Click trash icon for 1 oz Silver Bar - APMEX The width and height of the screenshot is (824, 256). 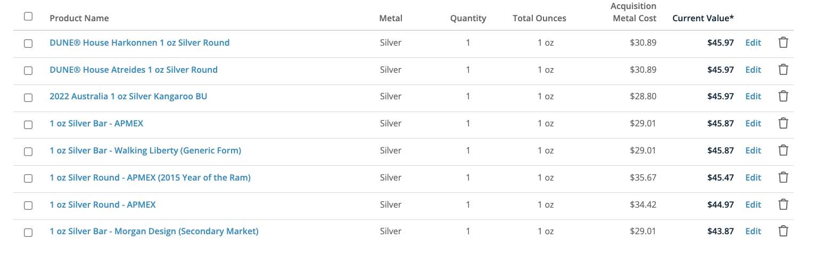[783, 123]
